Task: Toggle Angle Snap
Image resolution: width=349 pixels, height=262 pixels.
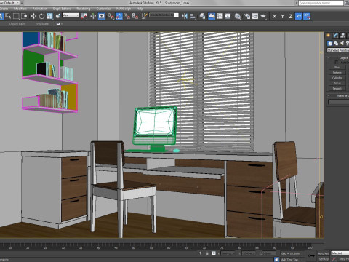Action: [119, 16]
